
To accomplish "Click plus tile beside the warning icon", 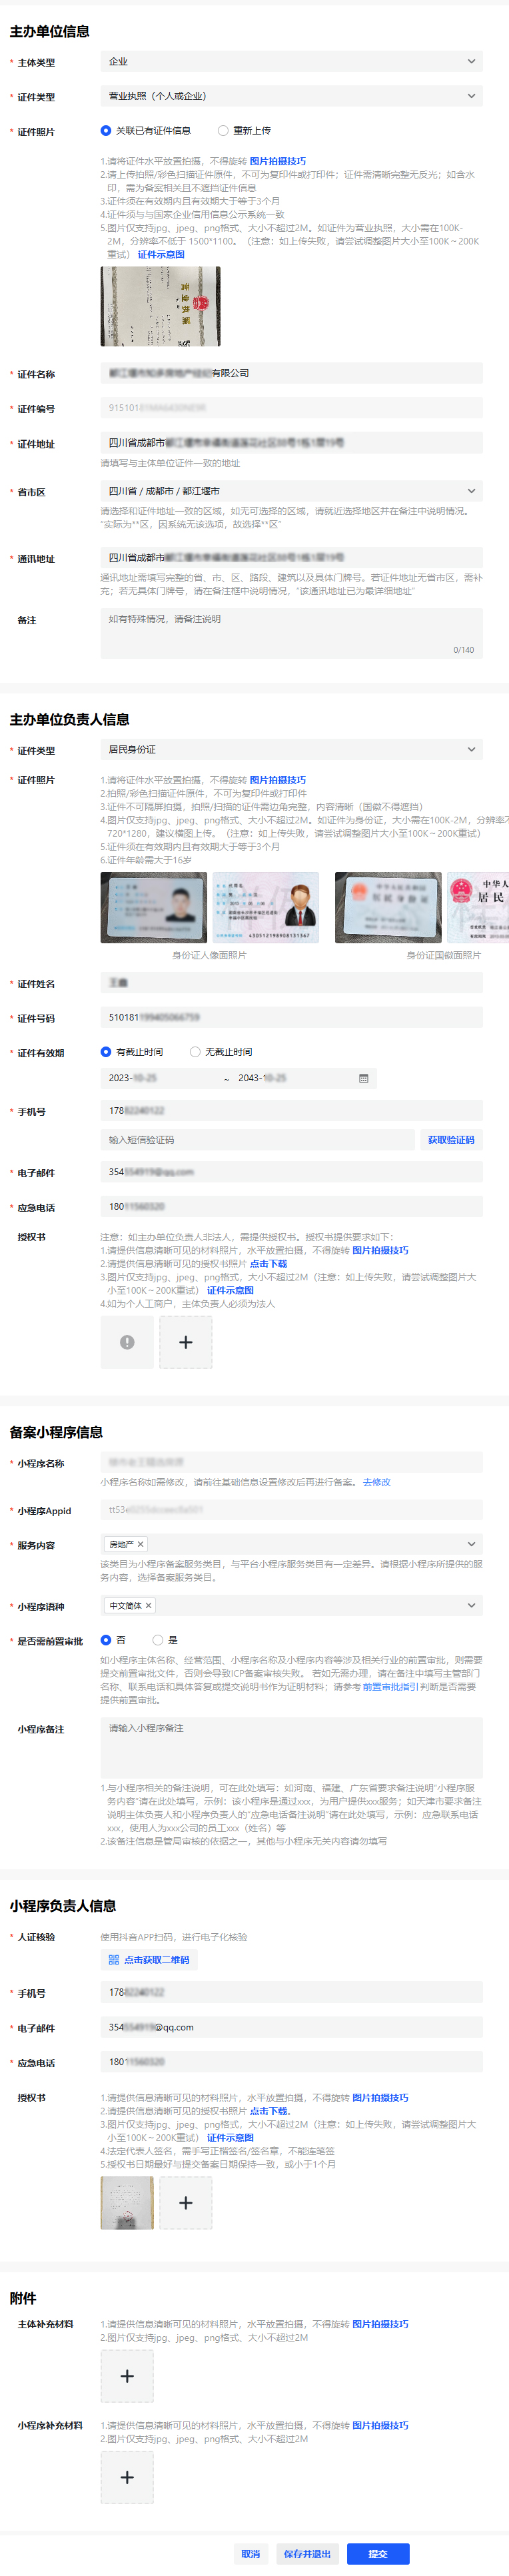I will coord(186,1342).
